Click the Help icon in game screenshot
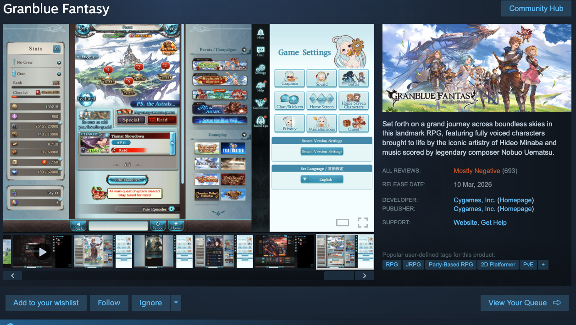 pos(260,87)
